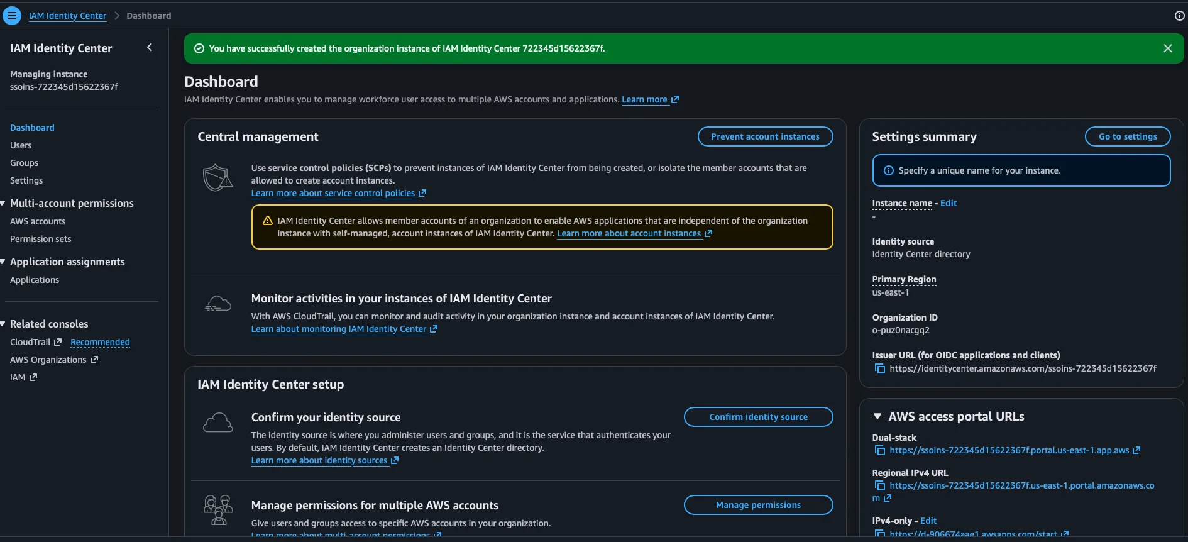Dismiss the green success notification
This screenshot has height=542, width=1188.
point(1167,48)
